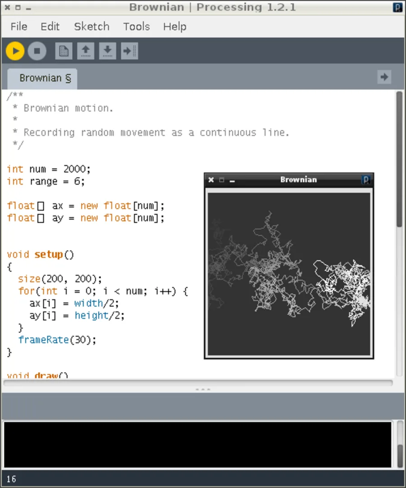Open the Help menu

click(x=175, y=27)
